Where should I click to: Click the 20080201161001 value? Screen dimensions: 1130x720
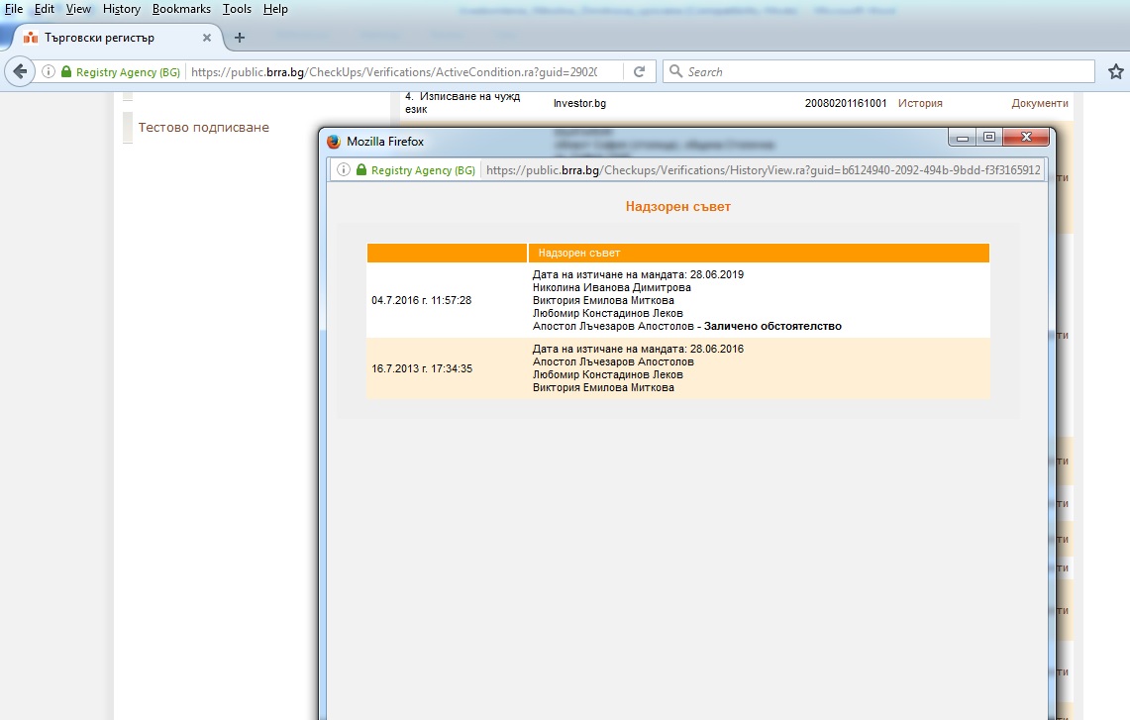pos(846,103)
